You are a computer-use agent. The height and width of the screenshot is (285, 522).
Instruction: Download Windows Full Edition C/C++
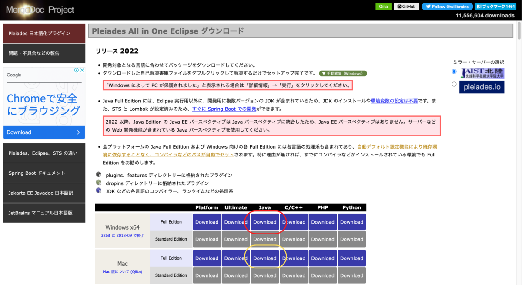click(x=294, y=222)
